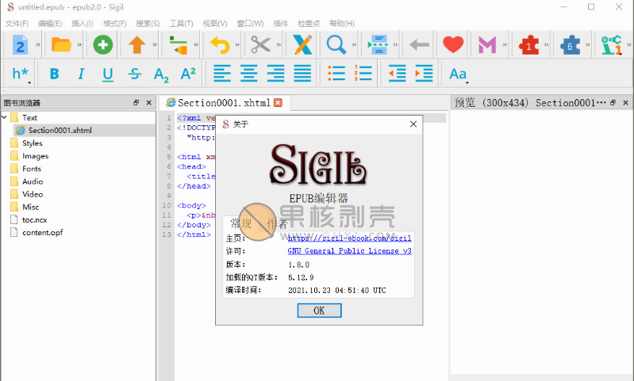
Task: Click the green add existing files icon
Action: tap(102, 44)
